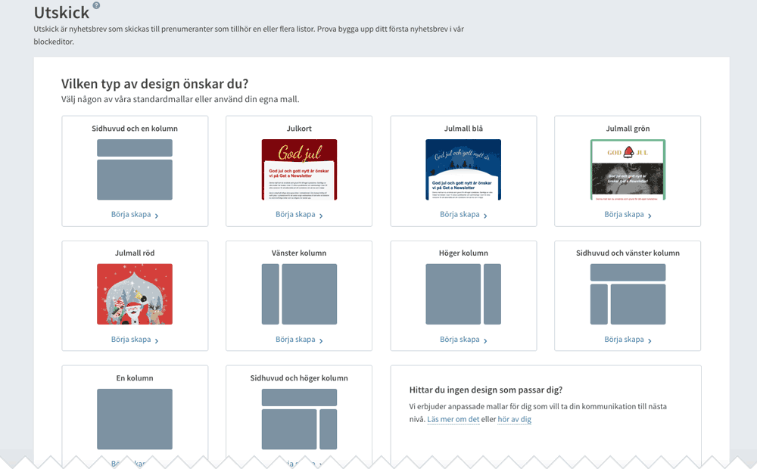Choose the Vänster kolumn layout preview
Screen dimensions: 757x469
[299, 294]
